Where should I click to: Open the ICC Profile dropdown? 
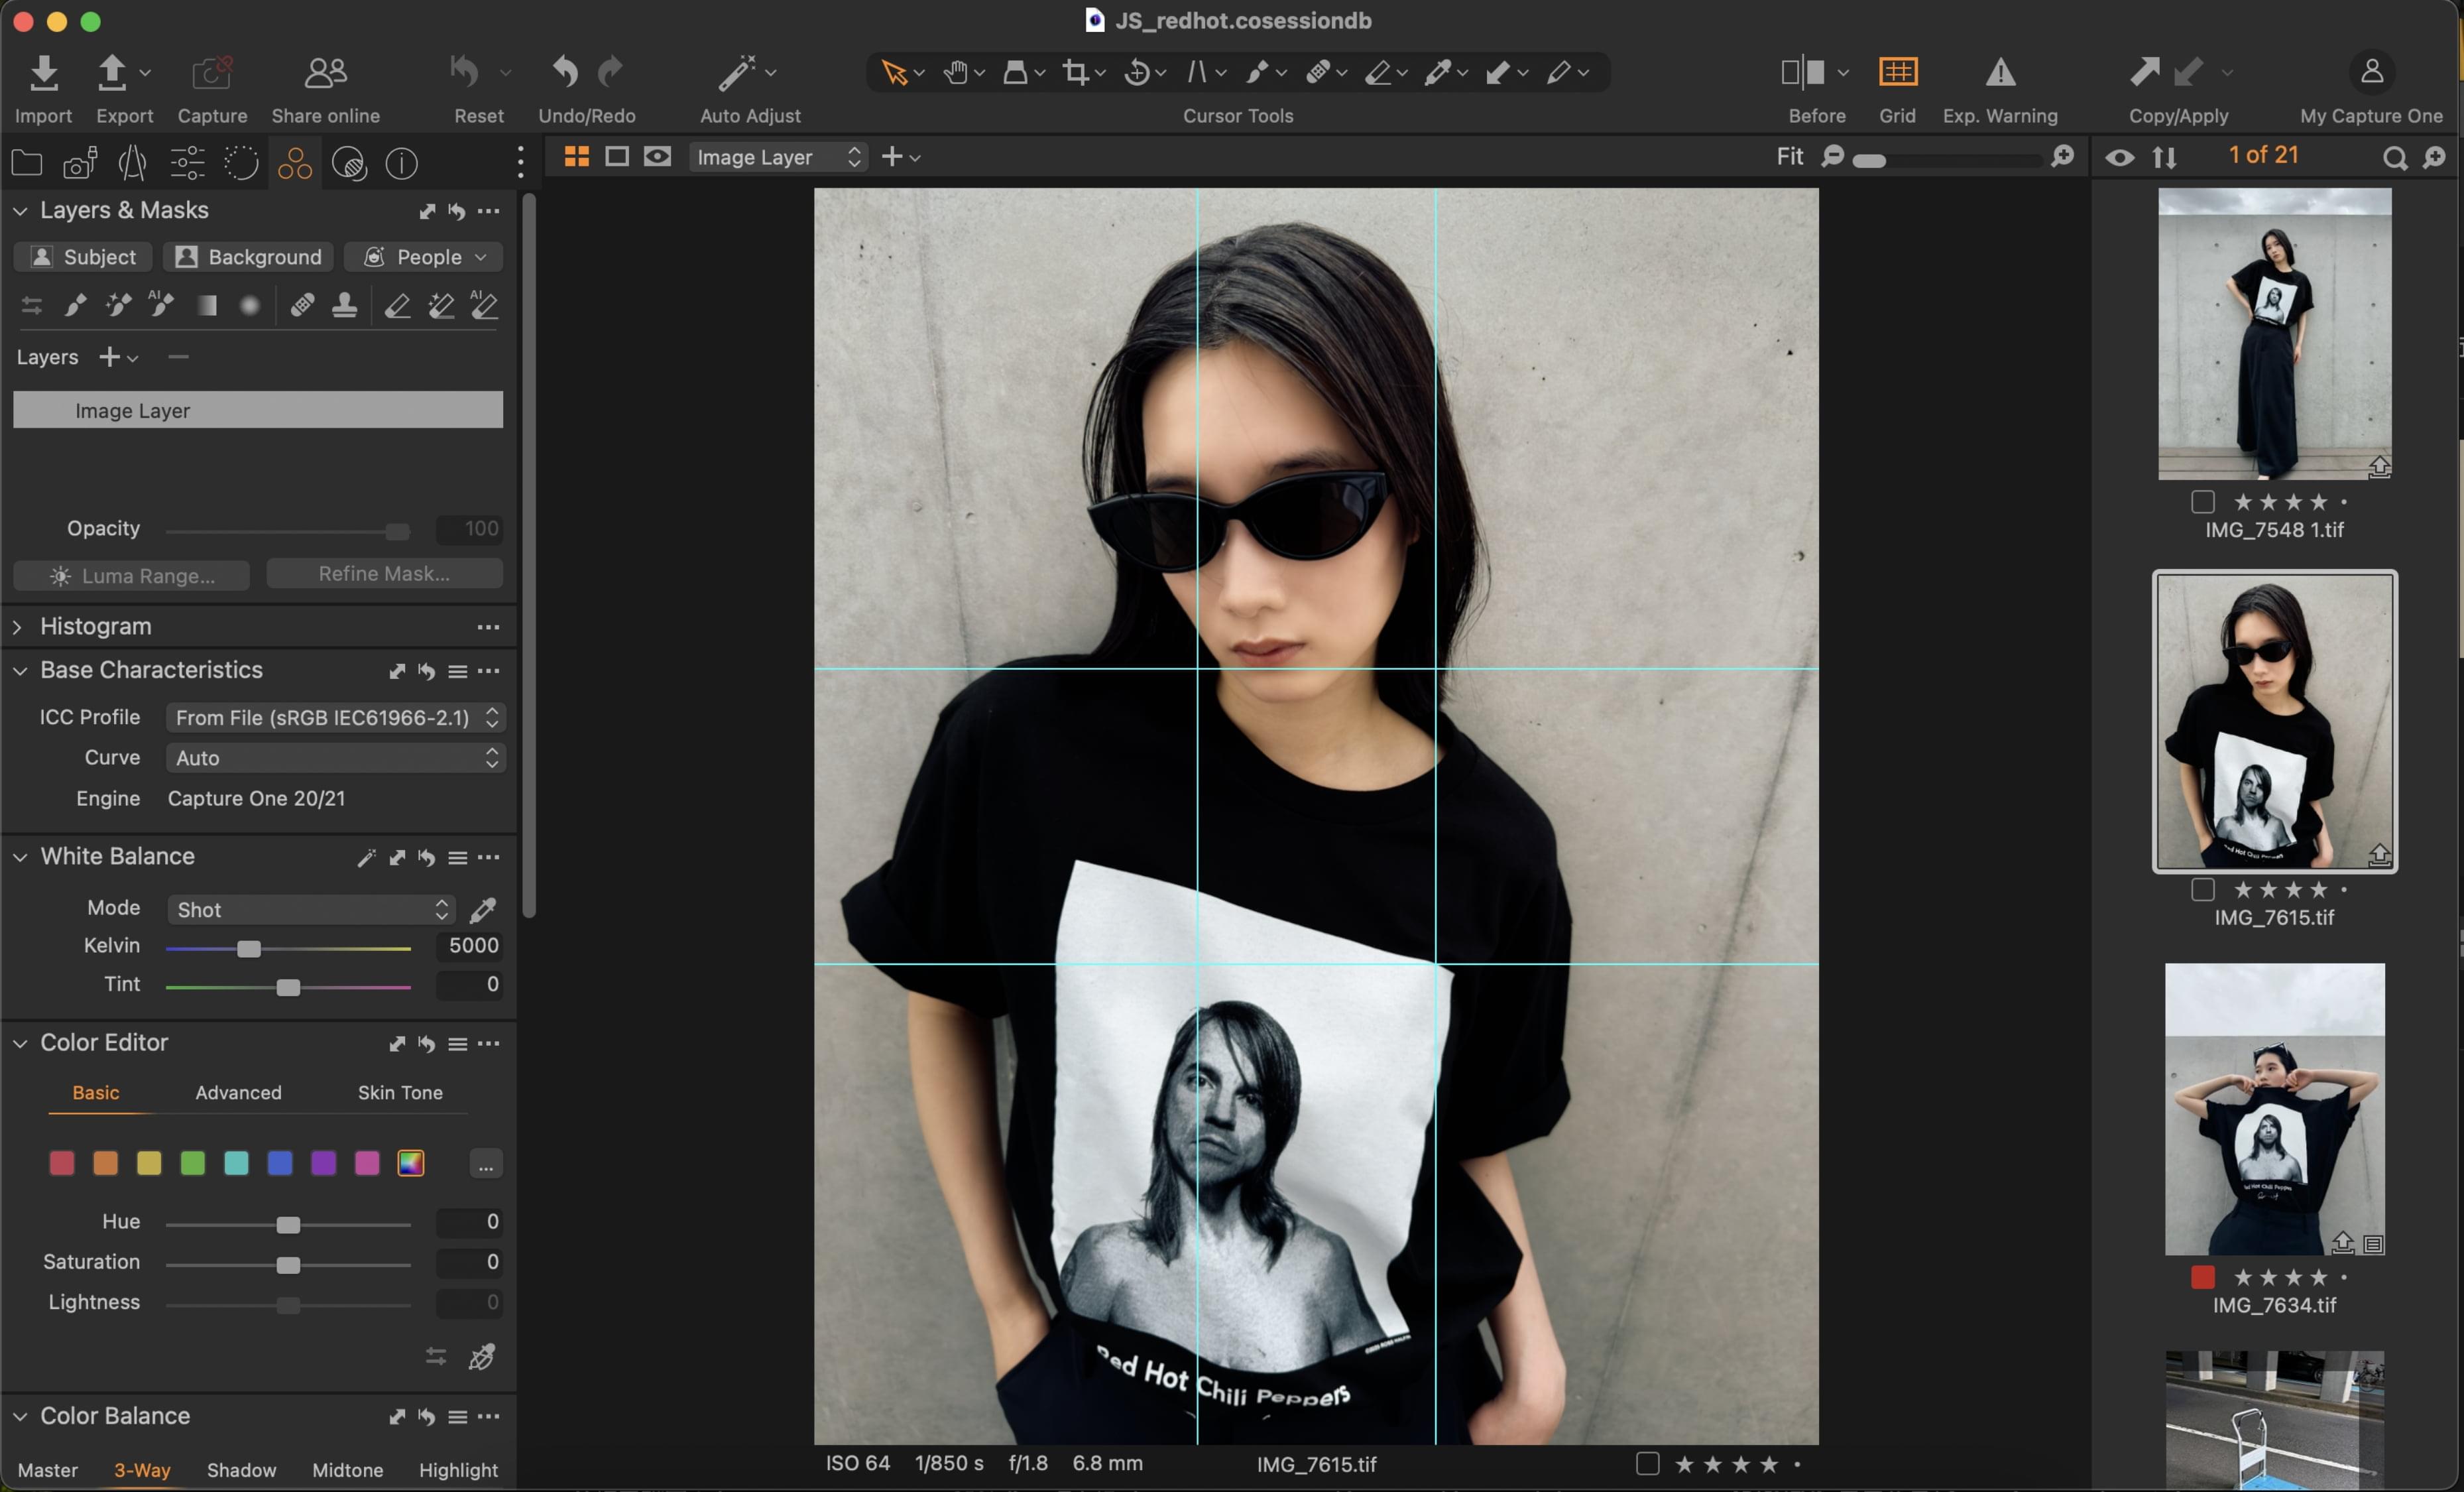(x=335, y=717)
